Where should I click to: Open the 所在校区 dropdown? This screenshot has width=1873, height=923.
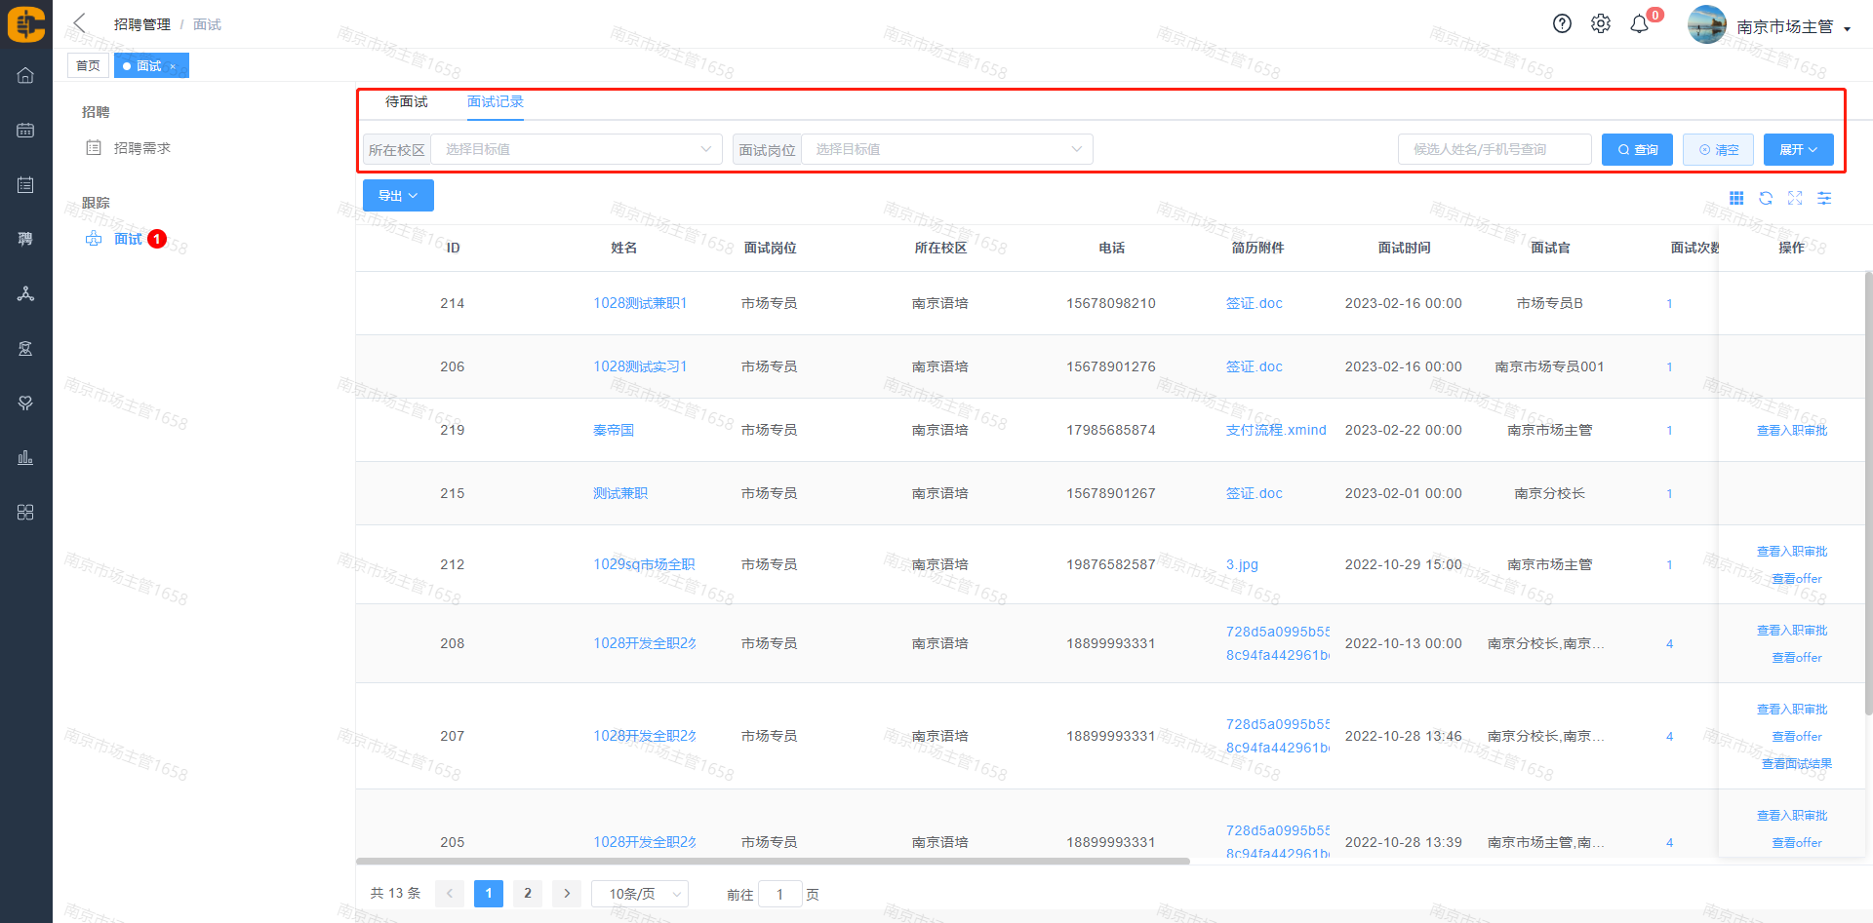pyautogui.click(x=576, y=149)
